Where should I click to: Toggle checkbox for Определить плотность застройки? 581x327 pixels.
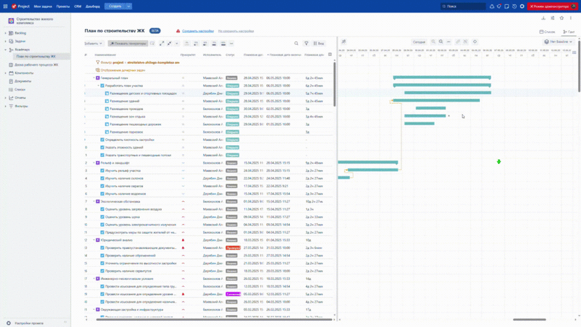pos(102,140)
